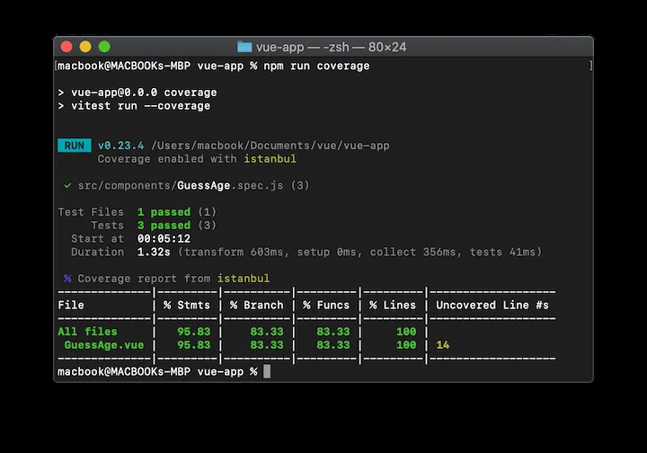Click the green zoom window button

click(104, 47)
